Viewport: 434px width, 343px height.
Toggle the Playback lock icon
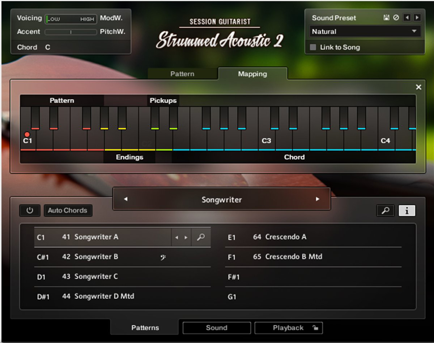pos(315,328)
